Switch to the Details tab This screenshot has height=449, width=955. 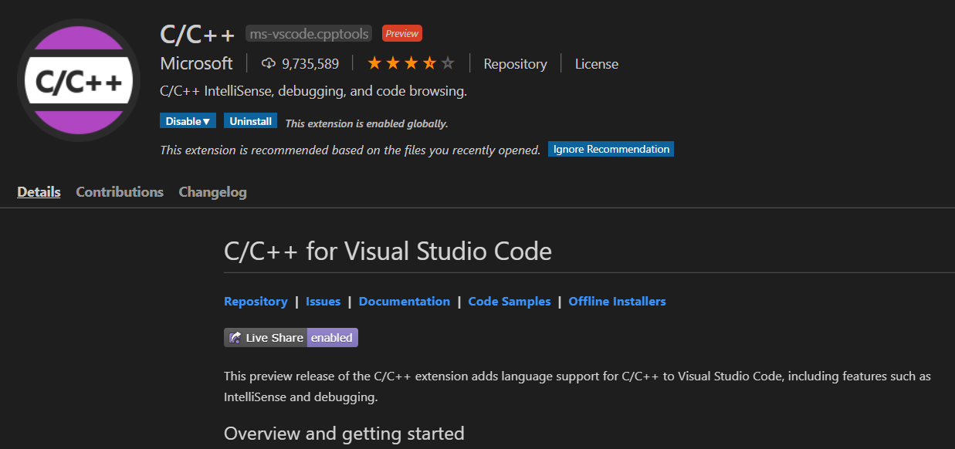point(39,192)
